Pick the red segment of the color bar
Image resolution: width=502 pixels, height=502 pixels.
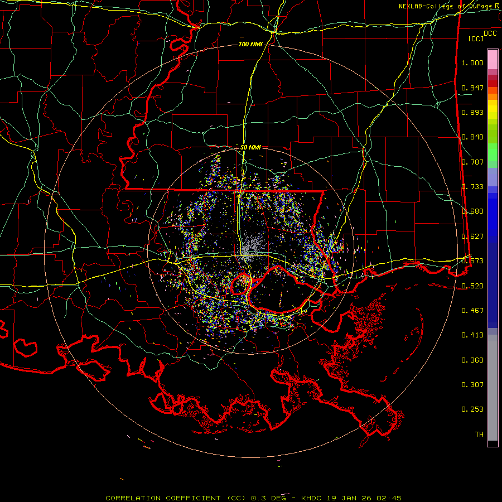click(493, 83)
